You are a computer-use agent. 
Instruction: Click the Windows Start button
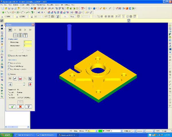[x=6, y=135]
